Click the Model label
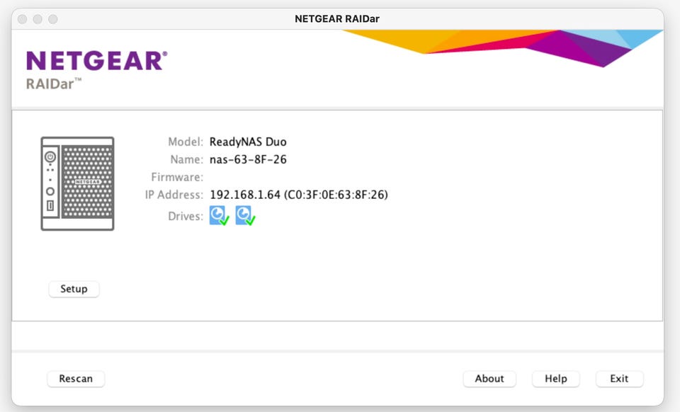This screenshot has height=412, width=680. coord(185,142)
